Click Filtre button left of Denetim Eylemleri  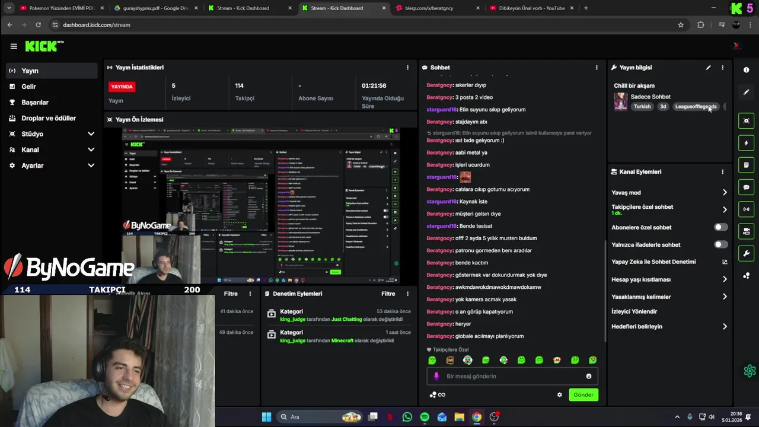coord(231,294)
